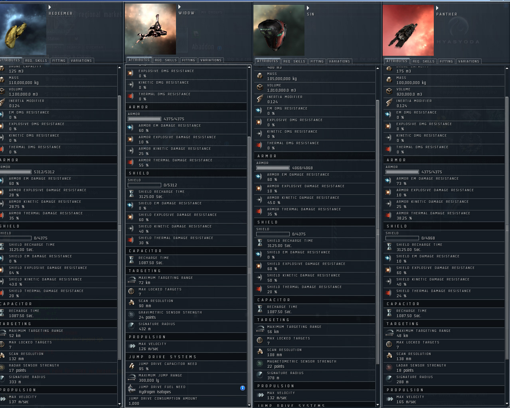Image resolution: width=510 pixels, height=408 pixels.
Task: Click Sin capacitor recharge time icon
Action: (x=260, y=309)
